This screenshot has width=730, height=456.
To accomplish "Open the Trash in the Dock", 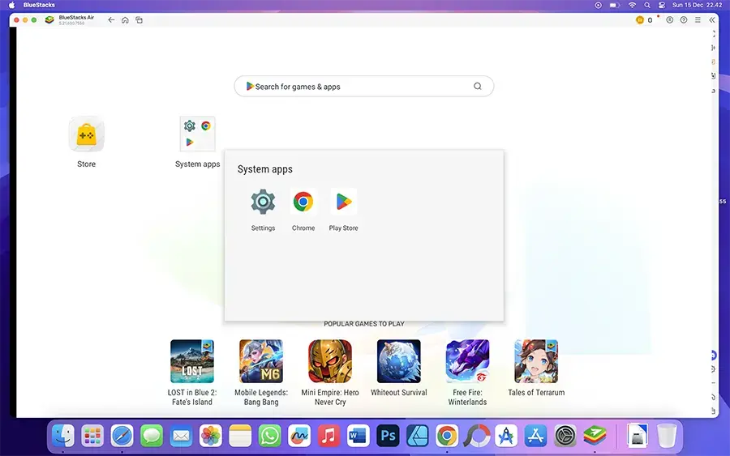I will pos(667,436).
